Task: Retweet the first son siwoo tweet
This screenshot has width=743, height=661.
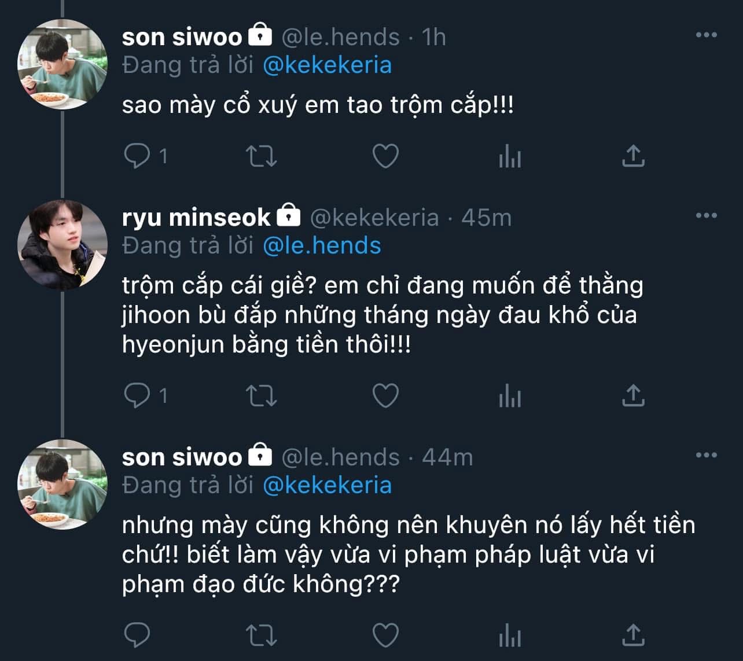Action: tap(262, 156)
